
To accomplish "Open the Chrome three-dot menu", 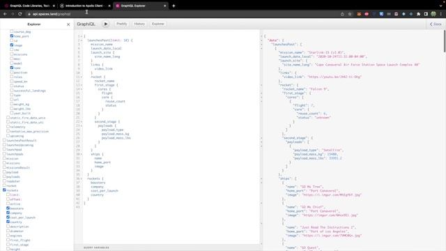I will click(441, 14).
